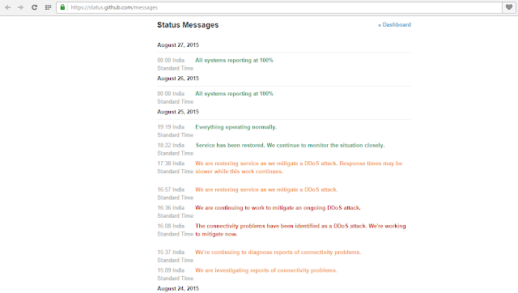
Task: Select the August 27 00:00 timestamp
Action: tap(175, 64)
